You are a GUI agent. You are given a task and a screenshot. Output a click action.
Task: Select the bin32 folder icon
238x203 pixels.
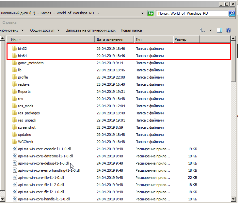pos(14,49)
